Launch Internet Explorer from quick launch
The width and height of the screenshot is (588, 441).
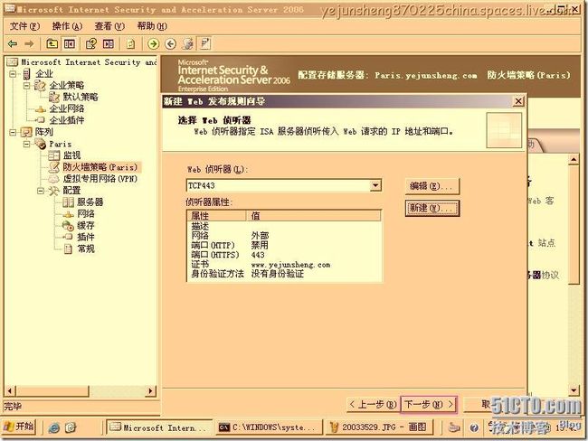tap(54, 427)
